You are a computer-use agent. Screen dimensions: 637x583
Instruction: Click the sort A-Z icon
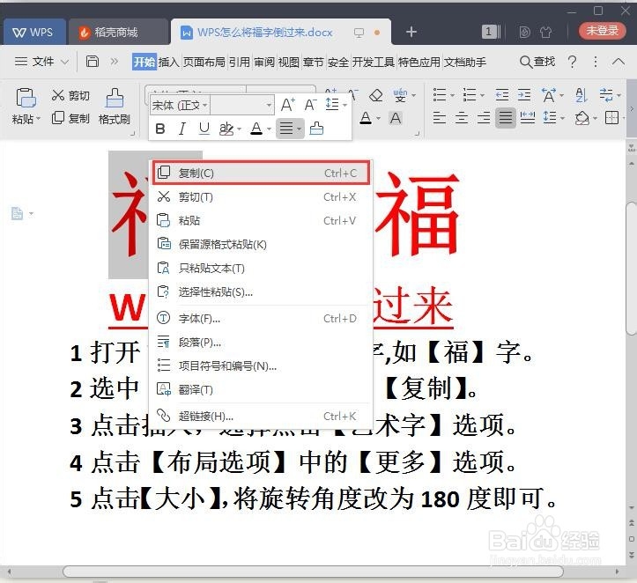[581, 95]
